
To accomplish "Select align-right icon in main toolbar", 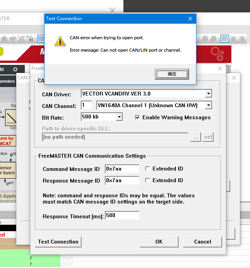I will [242, 38].
